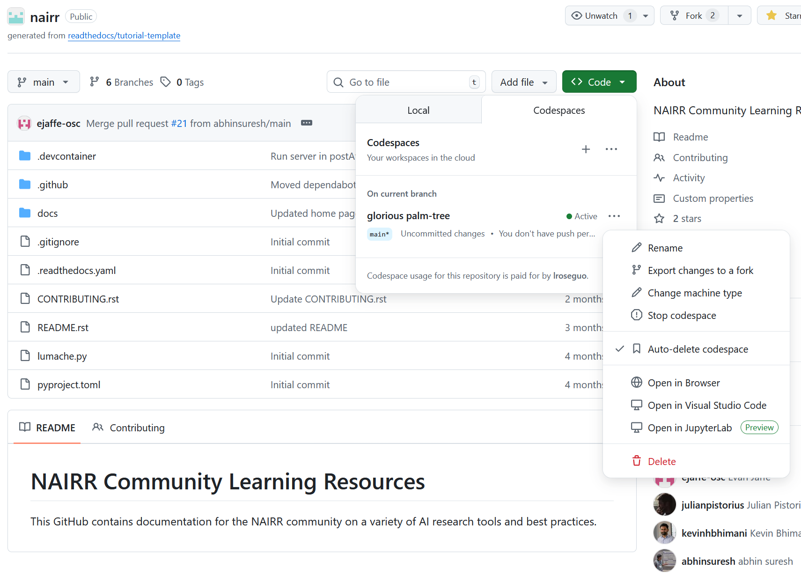Focus the Go to file search field
This screenshot has width=801, height=576.
(x=406, y=82)
